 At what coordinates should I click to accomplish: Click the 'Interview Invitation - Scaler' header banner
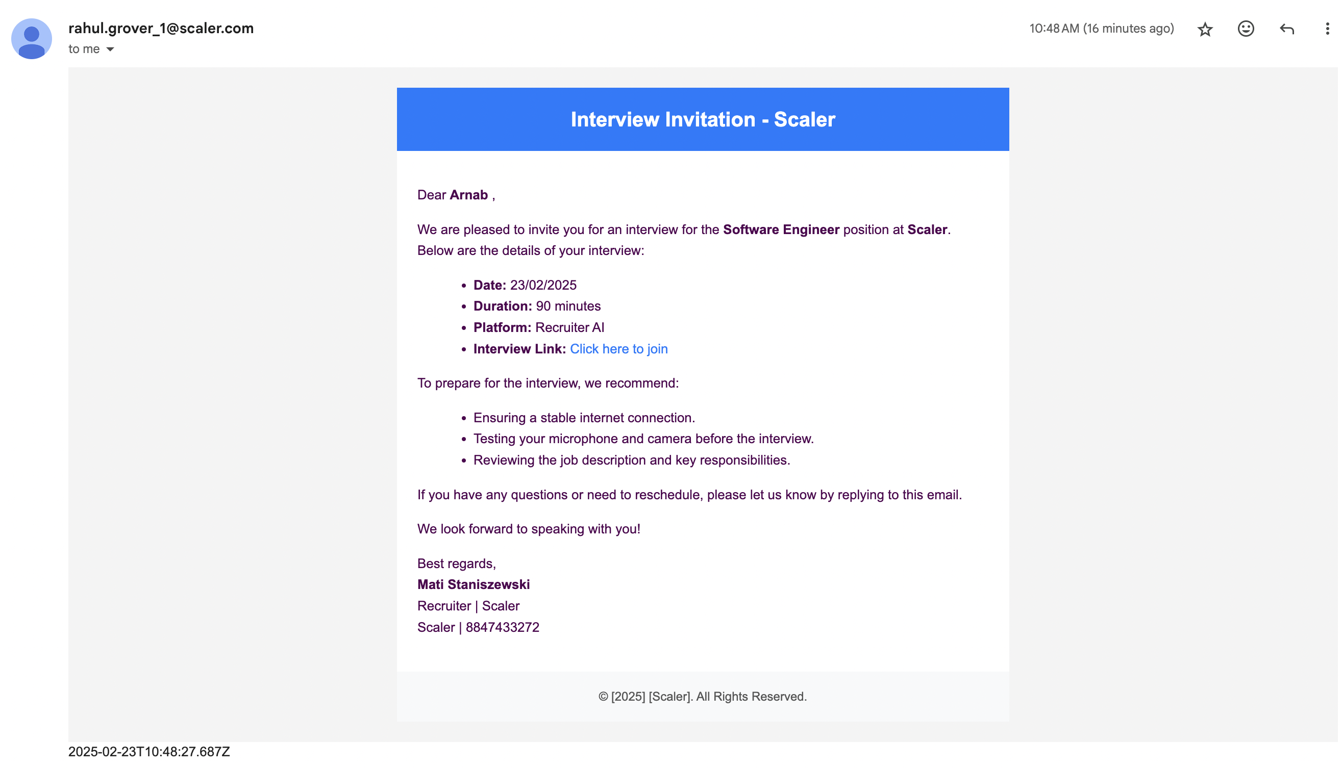pyautogui.click(x=703, y=119)
